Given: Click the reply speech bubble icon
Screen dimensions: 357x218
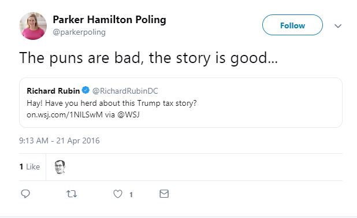Looking at the screenshot, I should (25, 194).
